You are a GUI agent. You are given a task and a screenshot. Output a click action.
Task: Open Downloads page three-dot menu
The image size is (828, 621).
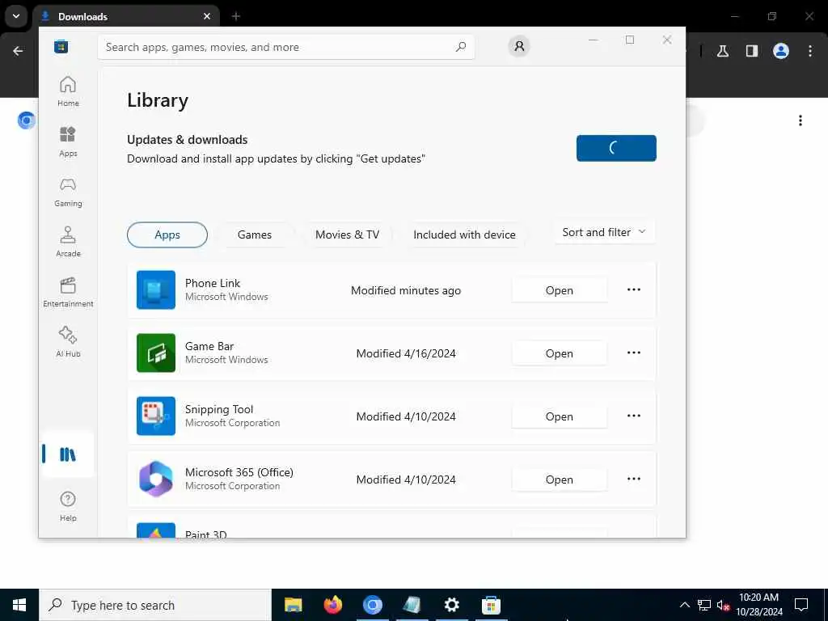click(801, 121)
